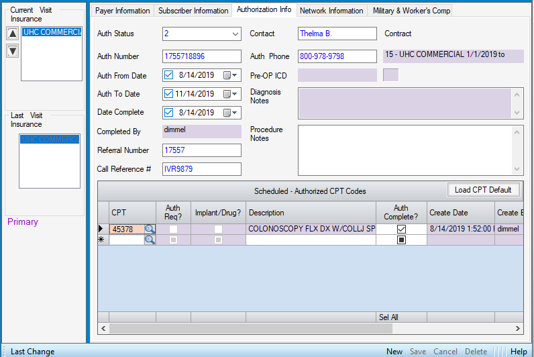Toggle Auth Complete checkbox for colonoscopy row
The width and height of the screenshot is (534, 357).
[x=401, y=229]
